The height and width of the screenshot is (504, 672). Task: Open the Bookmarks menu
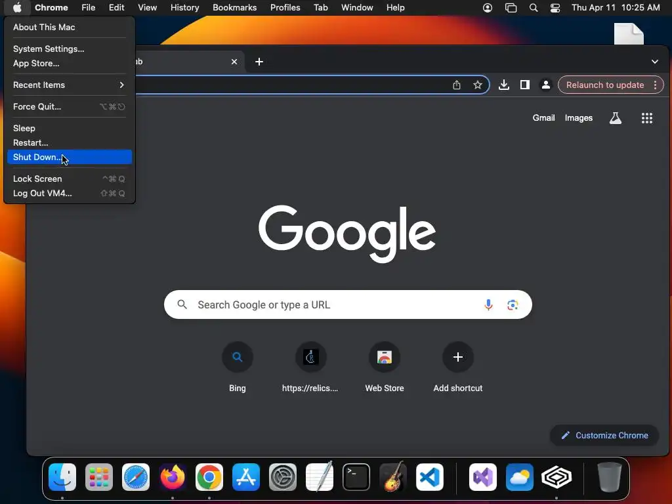pos(235,8)
